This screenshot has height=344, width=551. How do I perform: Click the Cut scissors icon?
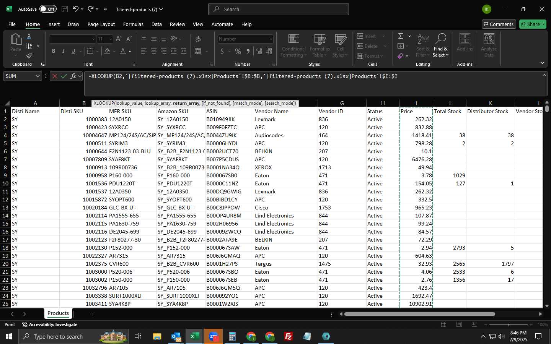[x=29, y=36]
